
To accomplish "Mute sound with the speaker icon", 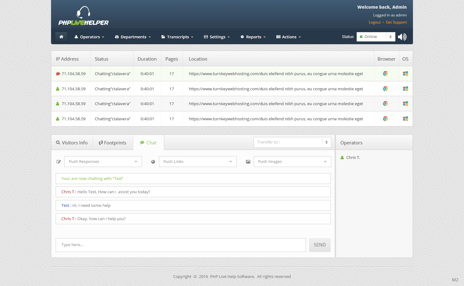I will (402, 37).
